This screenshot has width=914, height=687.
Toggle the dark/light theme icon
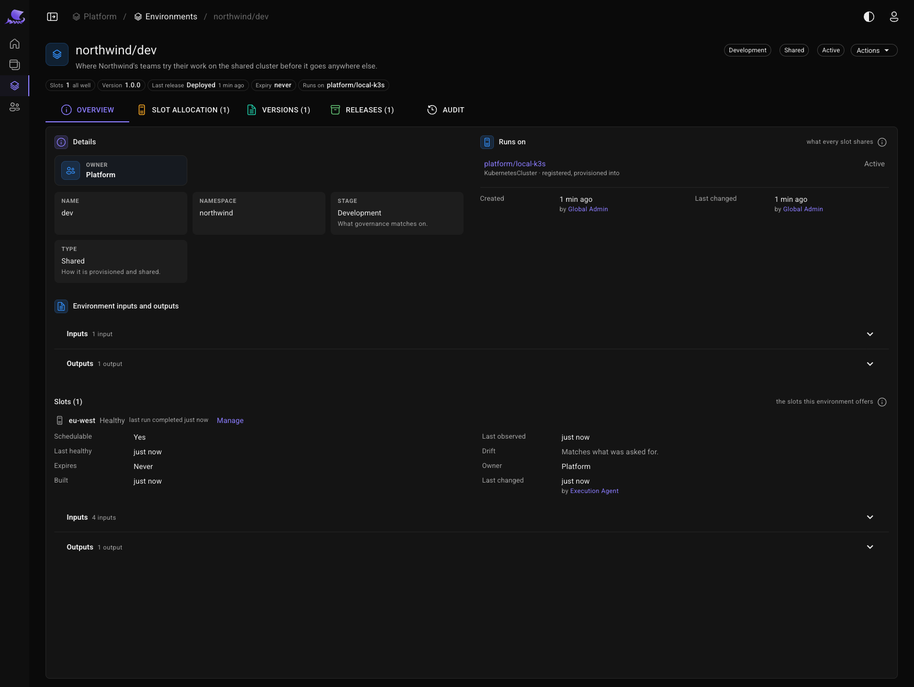point(869,17)
